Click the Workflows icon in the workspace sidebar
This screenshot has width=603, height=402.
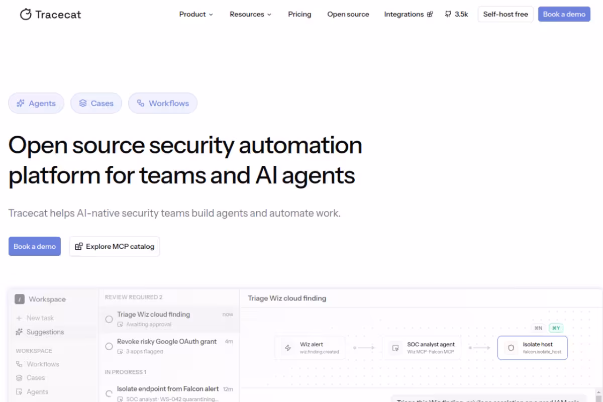point(20,364)
